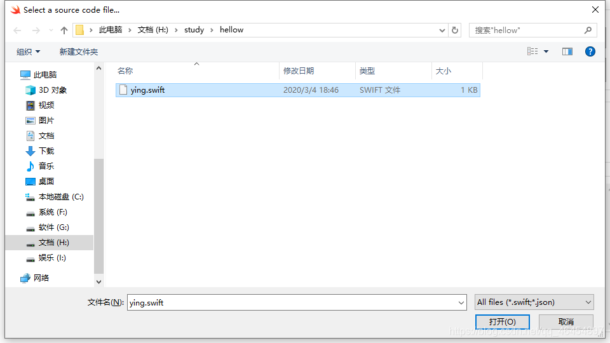Click the Back navigation arrow
The image size is (610, 343).
(17, 30)
